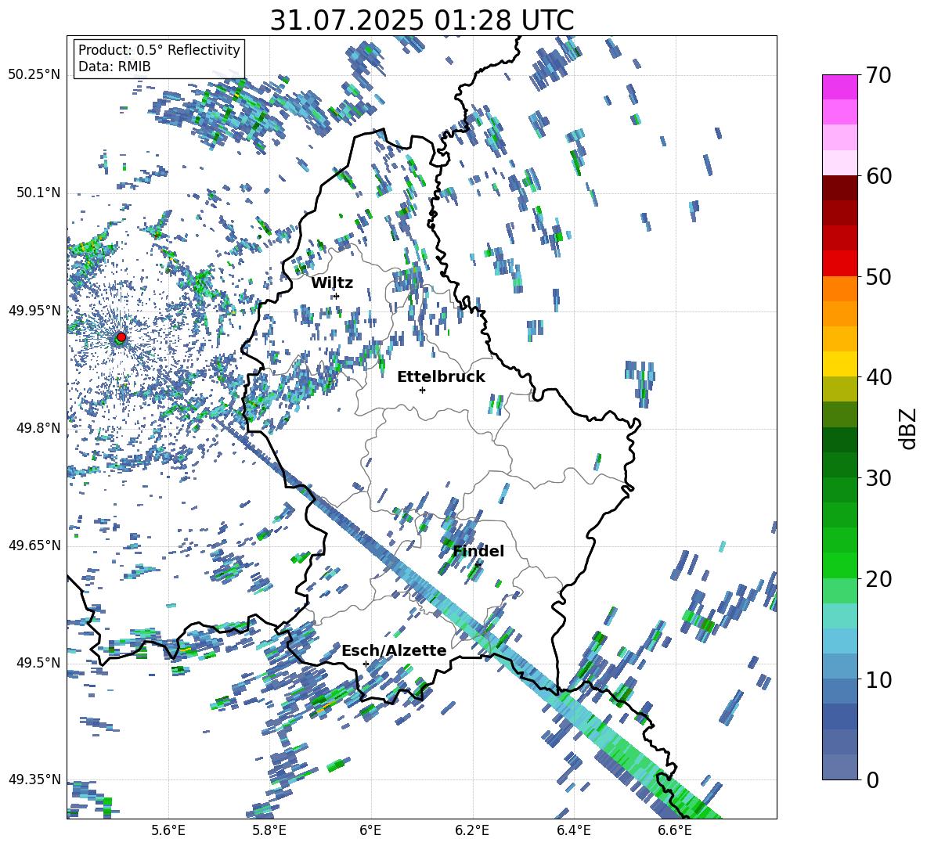Screen dimensions: 927x846
Task: Click the Findel station label
Action: pyautogui.click(x=478, y=551)
